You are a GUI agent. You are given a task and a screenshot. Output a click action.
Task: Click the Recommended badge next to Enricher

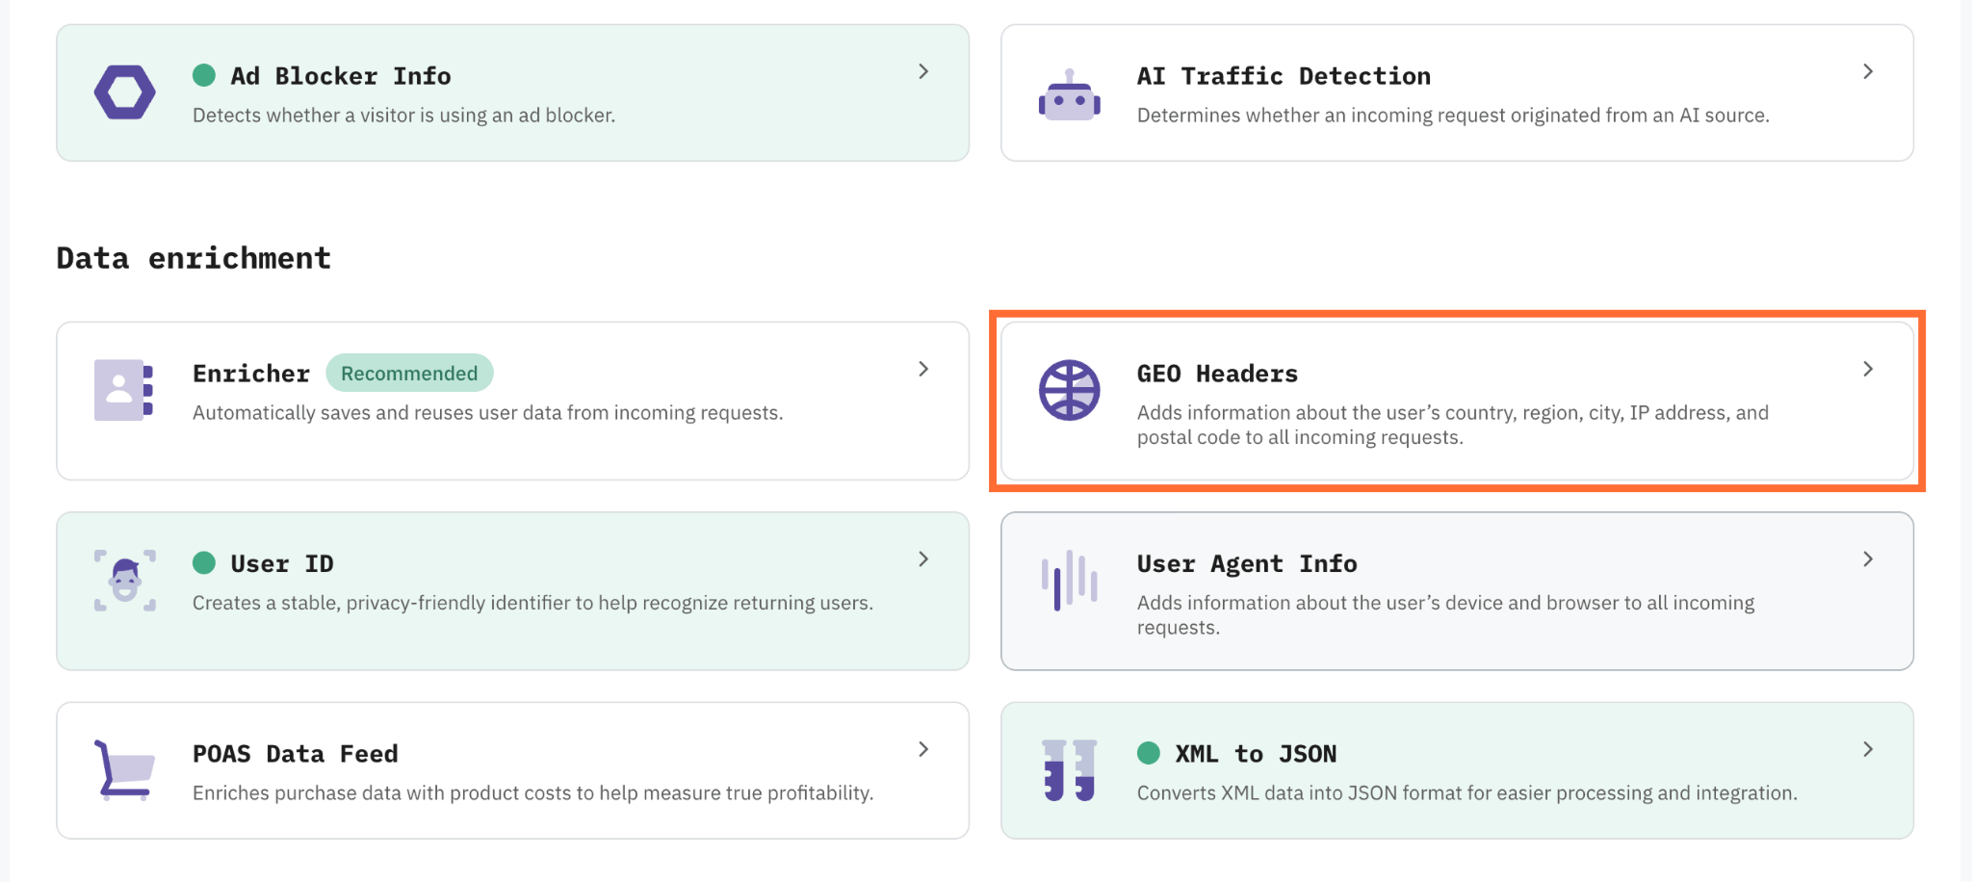tap(409, 374)
